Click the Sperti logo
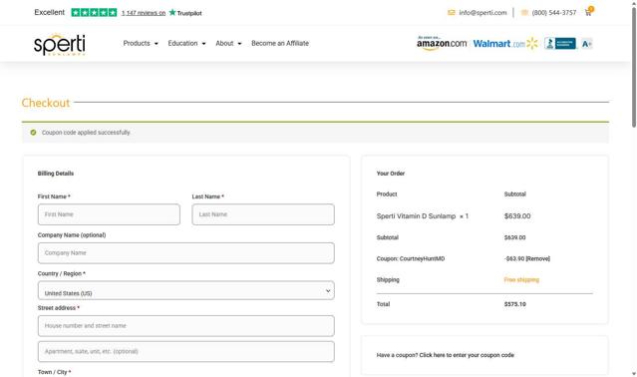Viewport: 637px width, 377px height. coord(59,44)
